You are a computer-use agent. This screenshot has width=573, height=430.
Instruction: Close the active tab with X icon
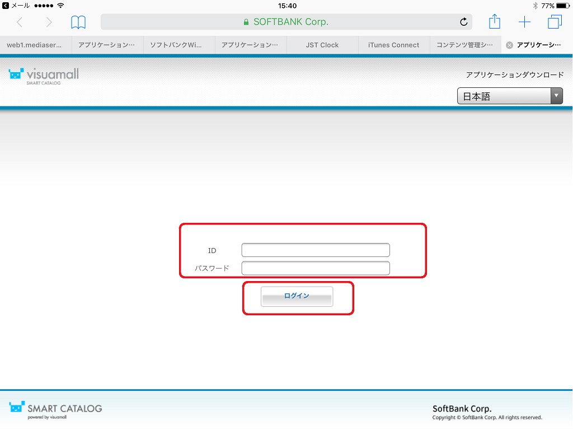(x=509, y=45)
